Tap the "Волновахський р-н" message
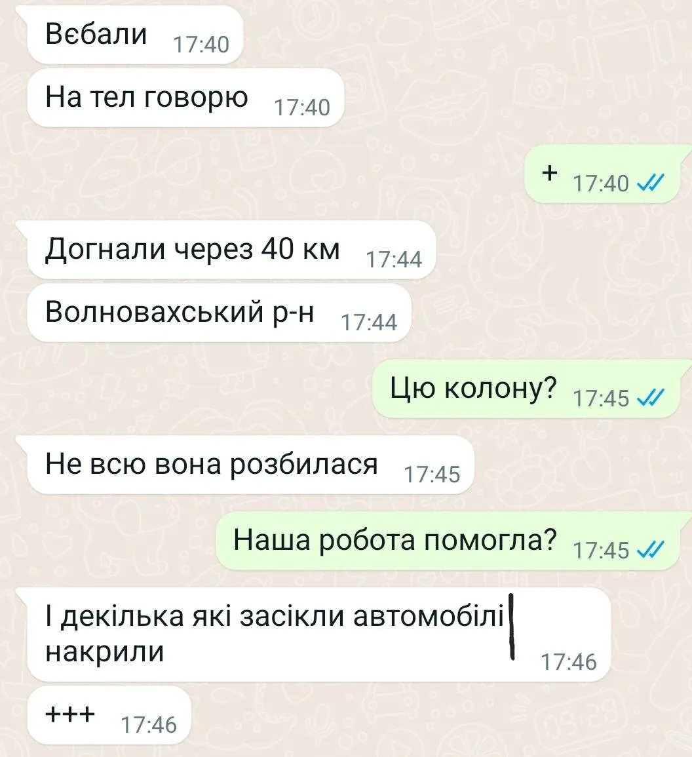 219,313
